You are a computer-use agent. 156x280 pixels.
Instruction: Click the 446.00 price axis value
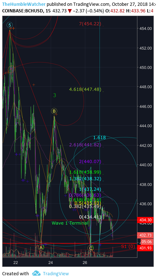point(146,106)
